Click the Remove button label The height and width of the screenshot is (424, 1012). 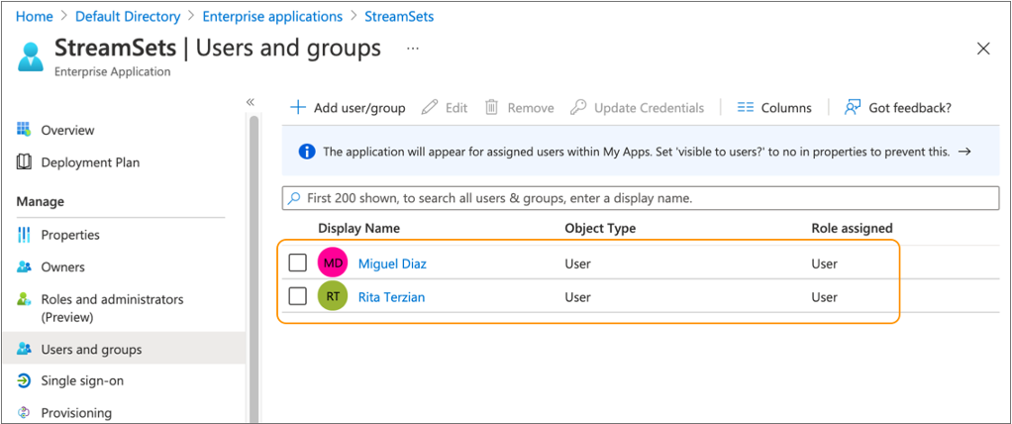[x=531, y=108]
